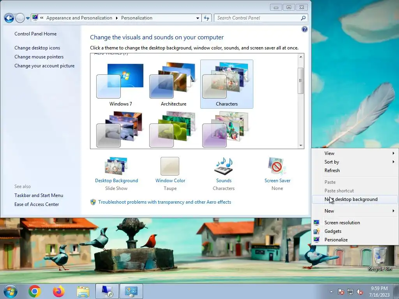399x299 pixels.
Task: Click the Window Color link text
Action: [x=170, y=181]
